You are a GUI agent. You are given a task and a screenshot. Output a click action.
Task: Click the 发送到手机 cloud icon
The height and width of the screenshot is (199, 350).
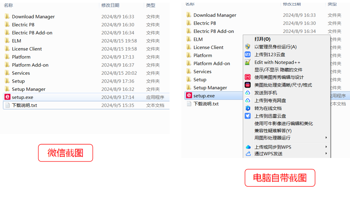coord(247,93)
